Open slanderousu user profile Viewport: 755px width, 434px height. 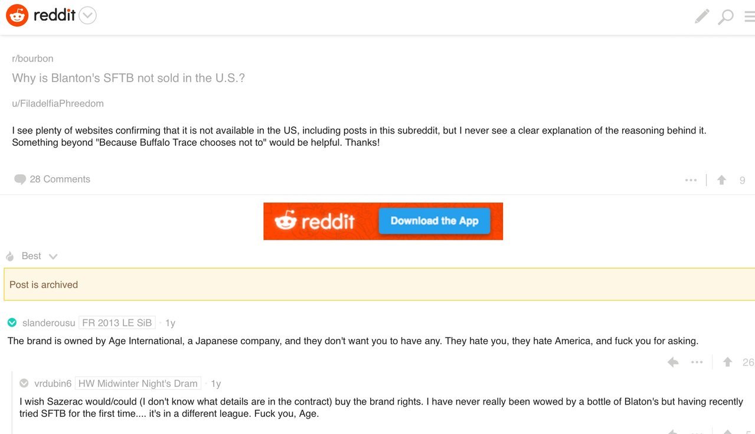tap(49, 323)
